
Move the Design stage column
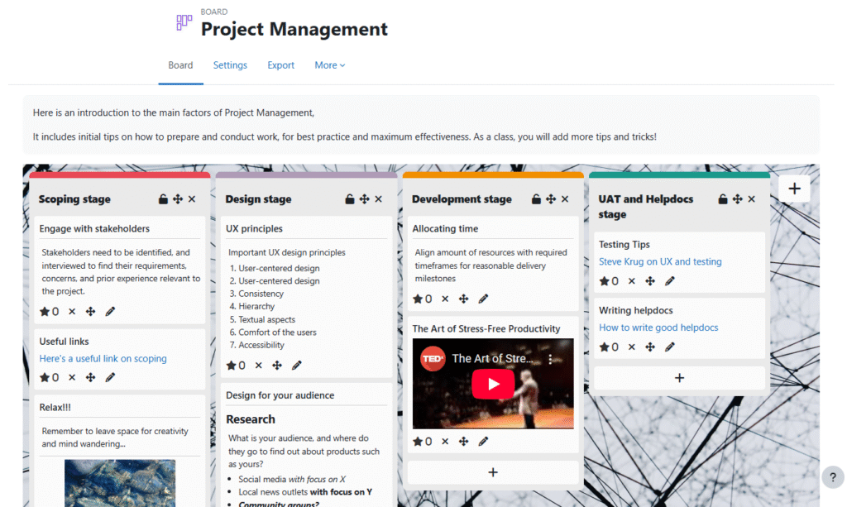(362, 198)
